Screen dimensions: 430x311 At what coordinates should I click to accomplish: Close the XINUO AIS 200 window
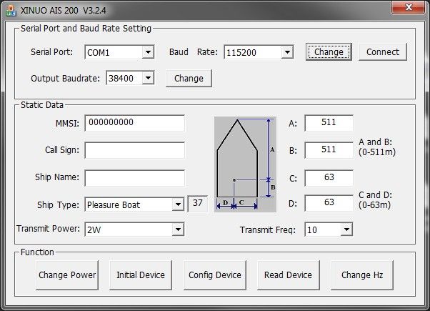click(408, 7)
